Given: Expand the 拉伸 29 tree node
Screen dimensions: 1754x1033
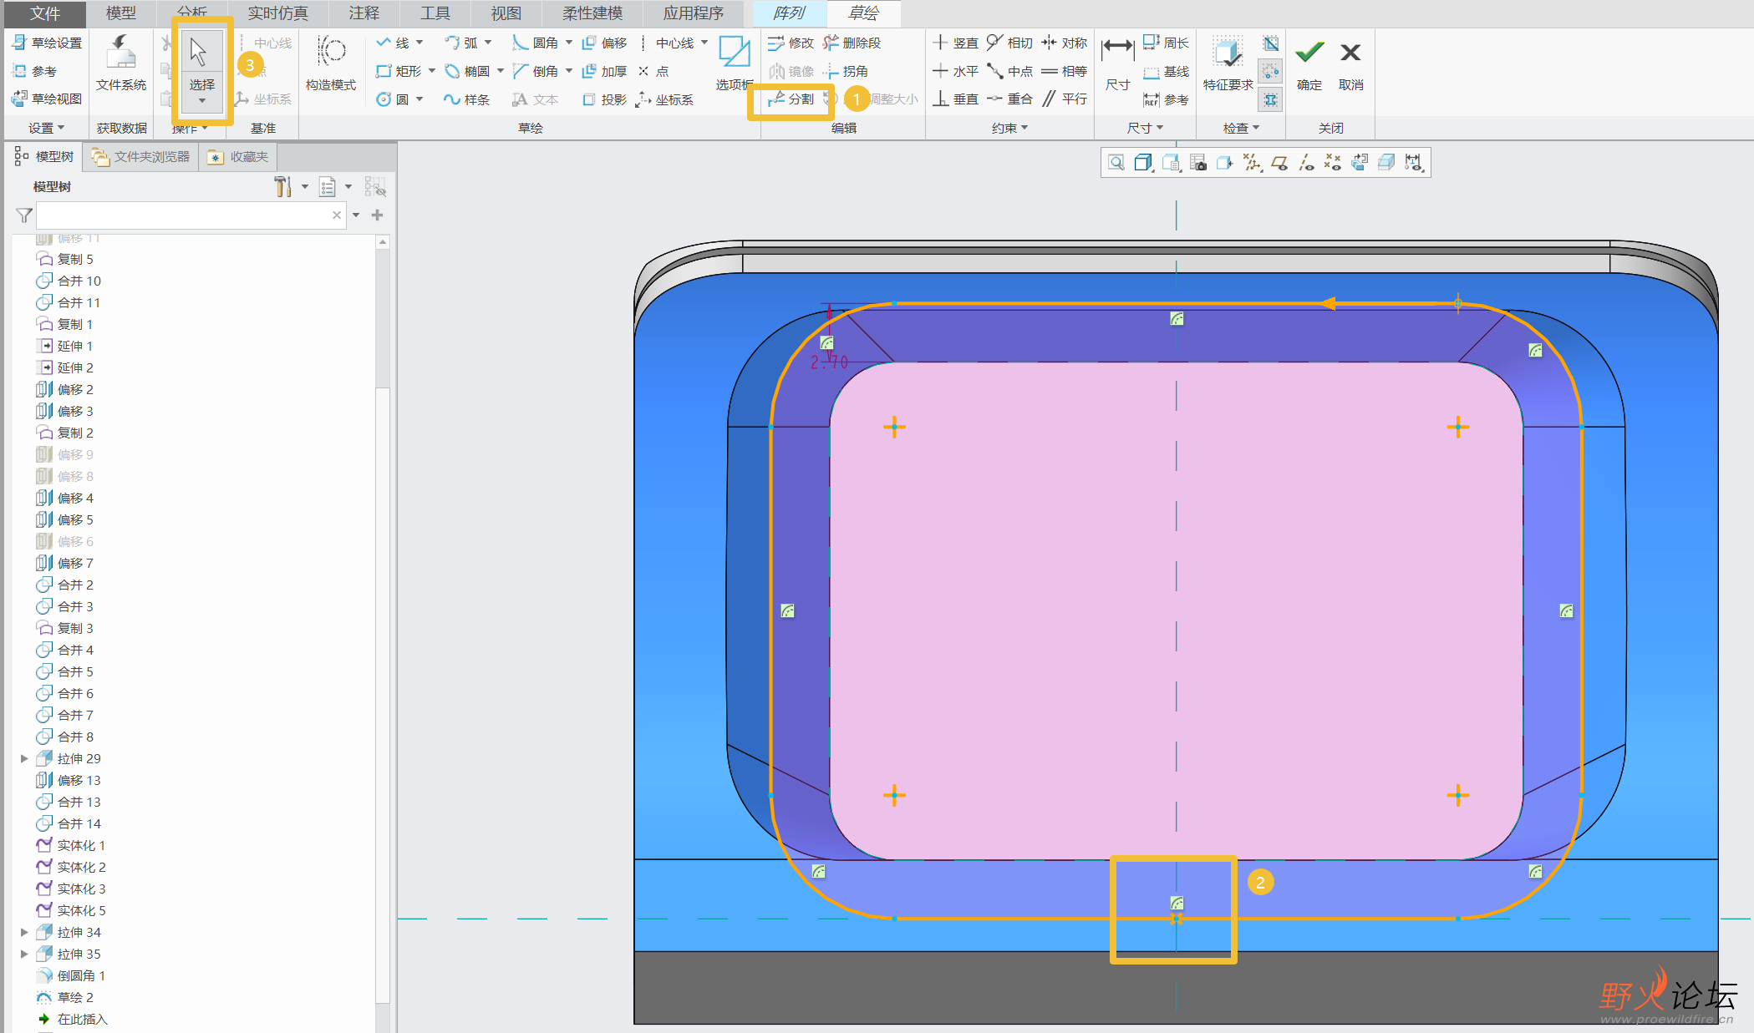Looking at the screenshot, I should [x=24, y=758].
